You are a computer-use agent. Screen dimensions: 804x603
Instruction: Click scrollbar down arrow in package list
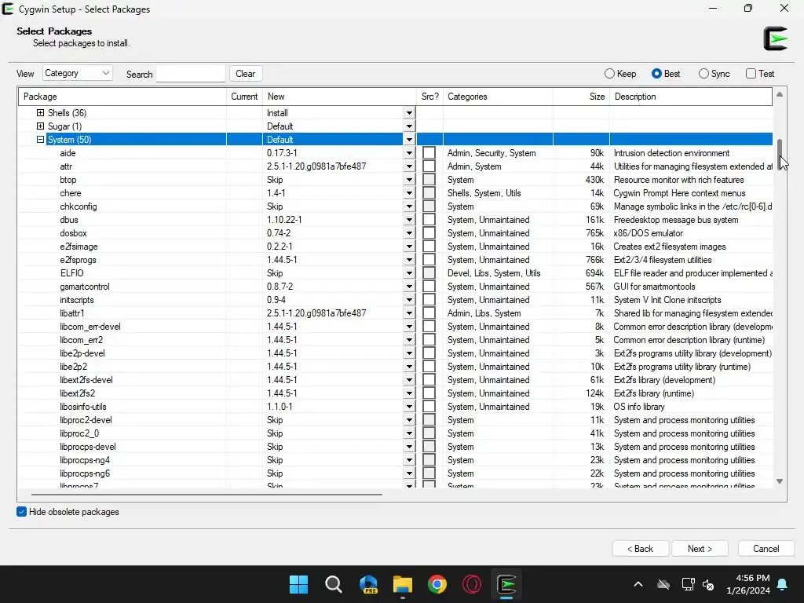pyautogui.click(x=780, y=481)
